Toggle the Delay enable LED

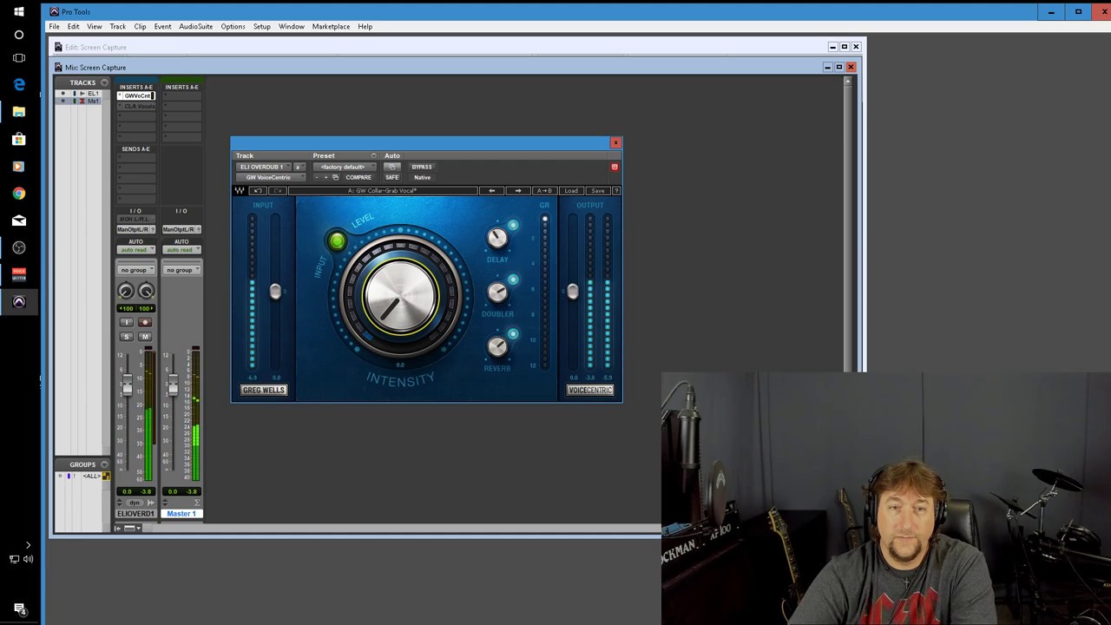[x=513, y=226]
